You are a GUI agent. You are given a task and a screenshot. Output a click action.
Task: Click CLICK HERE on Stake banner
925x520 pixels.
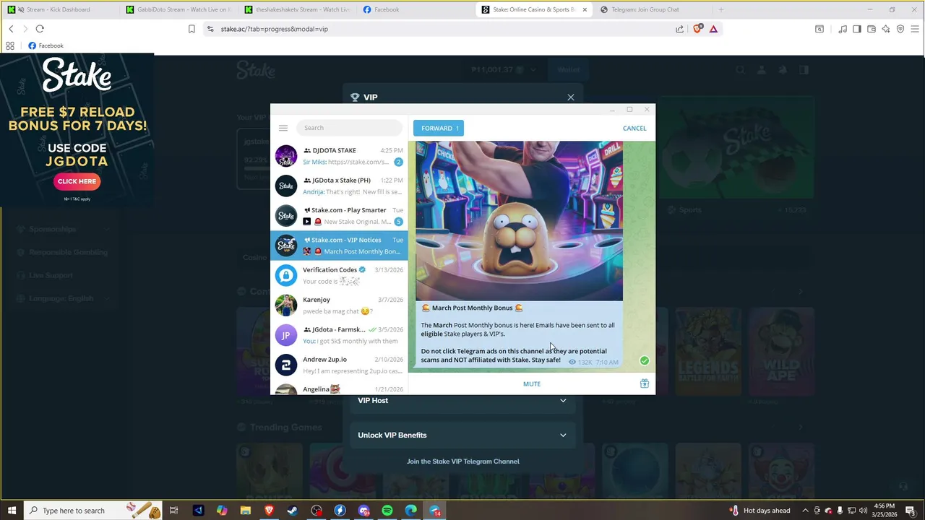point(77,181)
